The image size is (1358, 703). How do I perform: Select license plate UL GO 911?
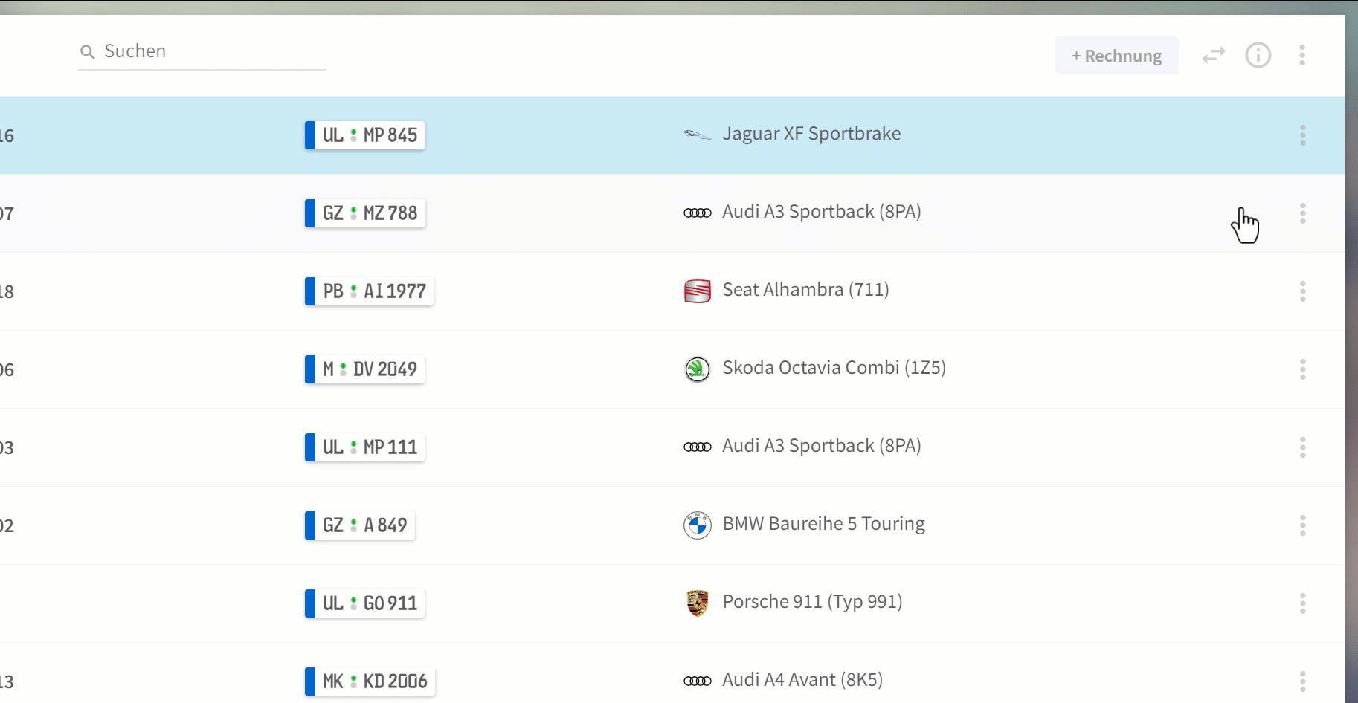(x=364, y=603)
